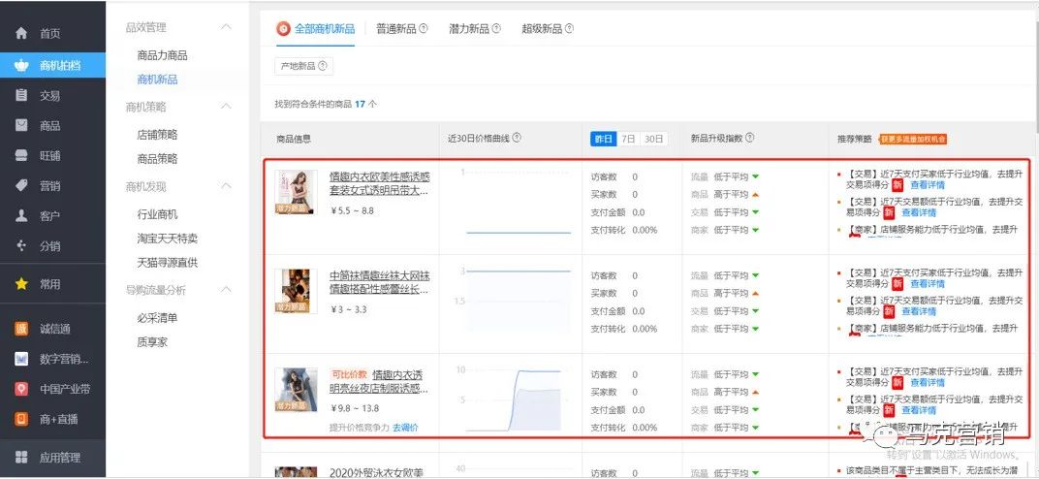Image resolution: width=1039 pixels, height=479 pixels.
Task: Switch to the 全部商机新品 tab
Action: (315, 29)
